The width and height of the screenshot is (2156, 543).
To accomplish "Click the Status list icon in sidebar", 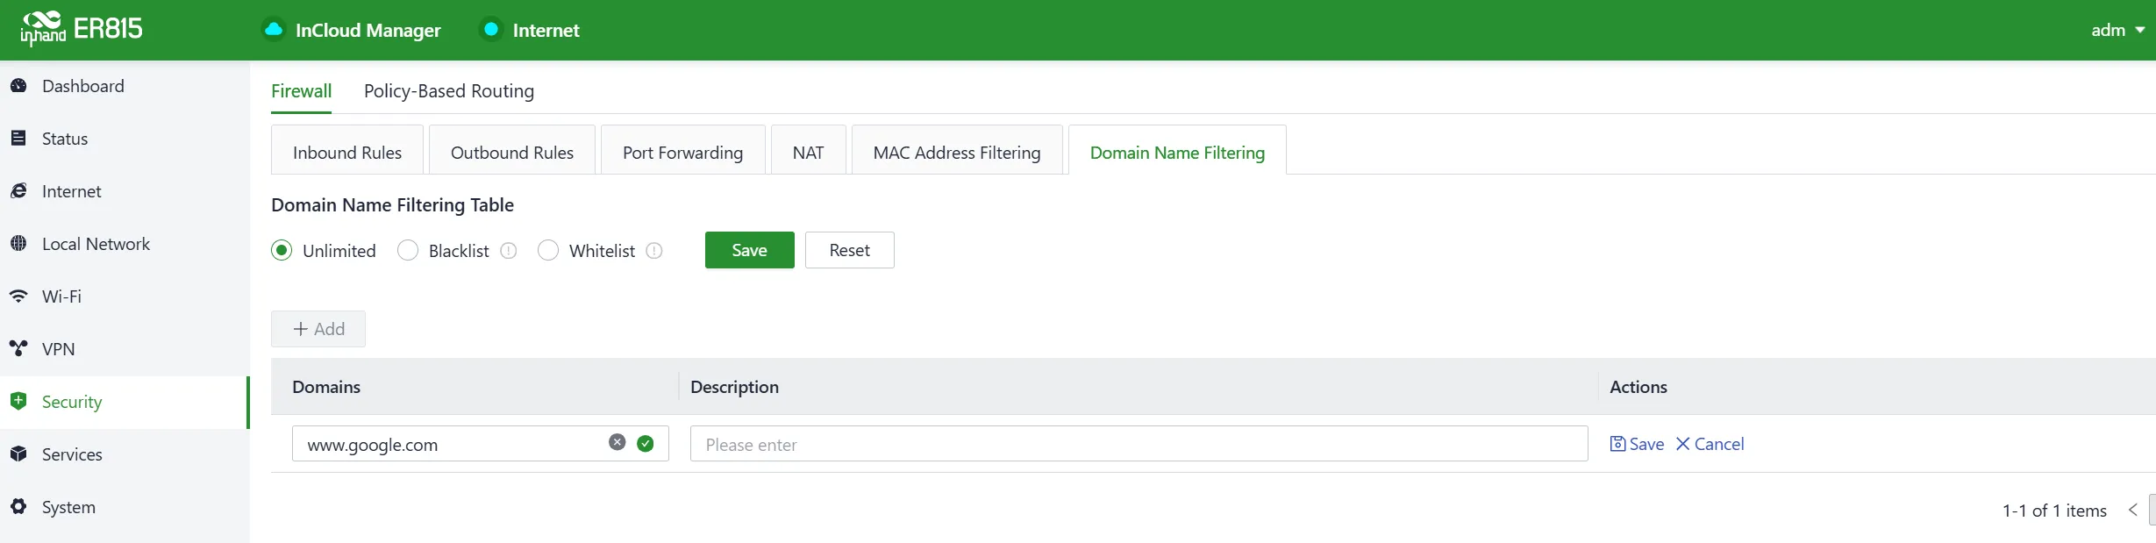I will point(18,139).
